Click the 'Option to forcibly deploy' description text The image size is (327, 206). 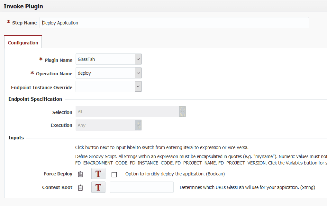point(175,174)
